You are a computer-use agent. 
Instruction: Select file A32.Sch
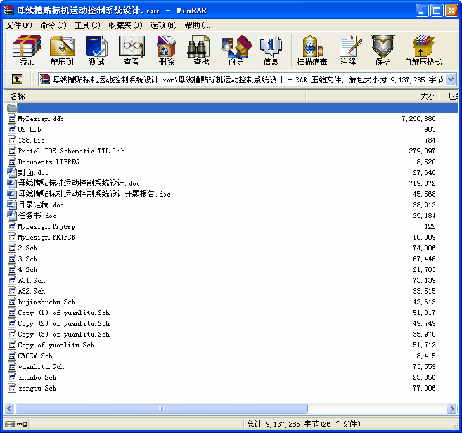[32, 291]
